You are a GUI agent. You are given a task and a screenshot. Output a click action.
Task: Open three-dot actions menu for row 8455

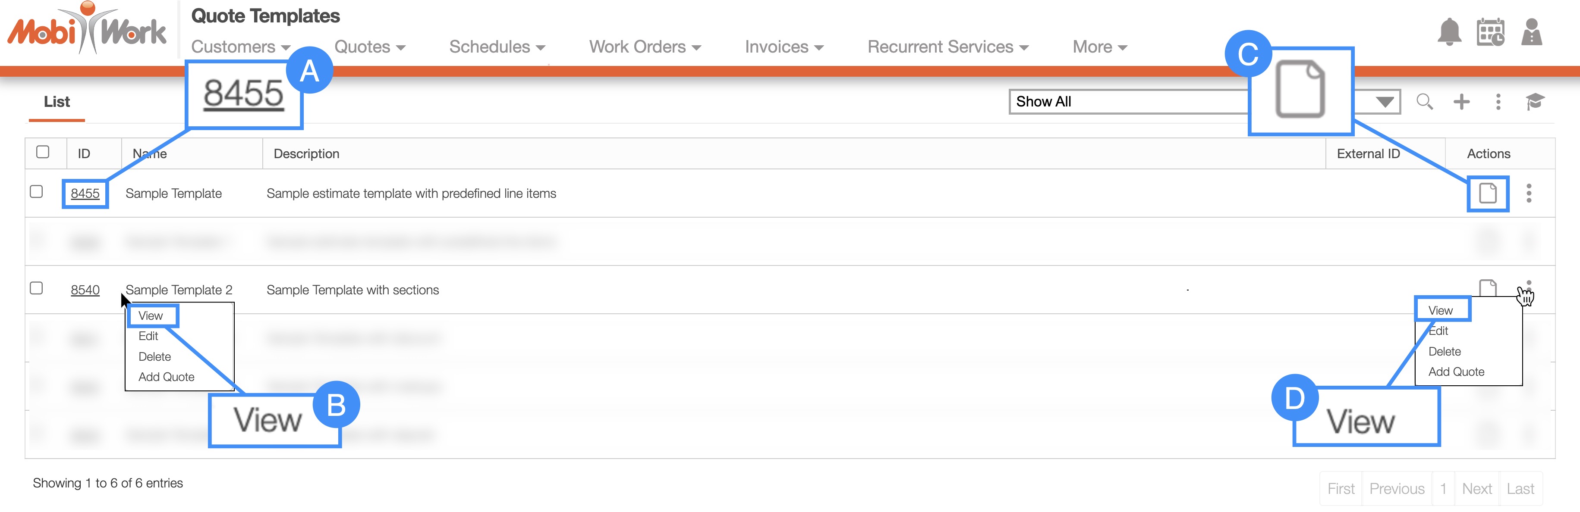(1529, 194)
